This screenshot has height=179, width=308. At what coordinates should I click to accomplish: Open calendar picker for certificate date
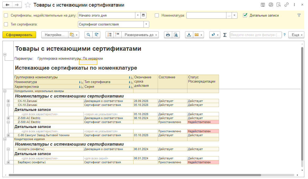tap(143, 16)
